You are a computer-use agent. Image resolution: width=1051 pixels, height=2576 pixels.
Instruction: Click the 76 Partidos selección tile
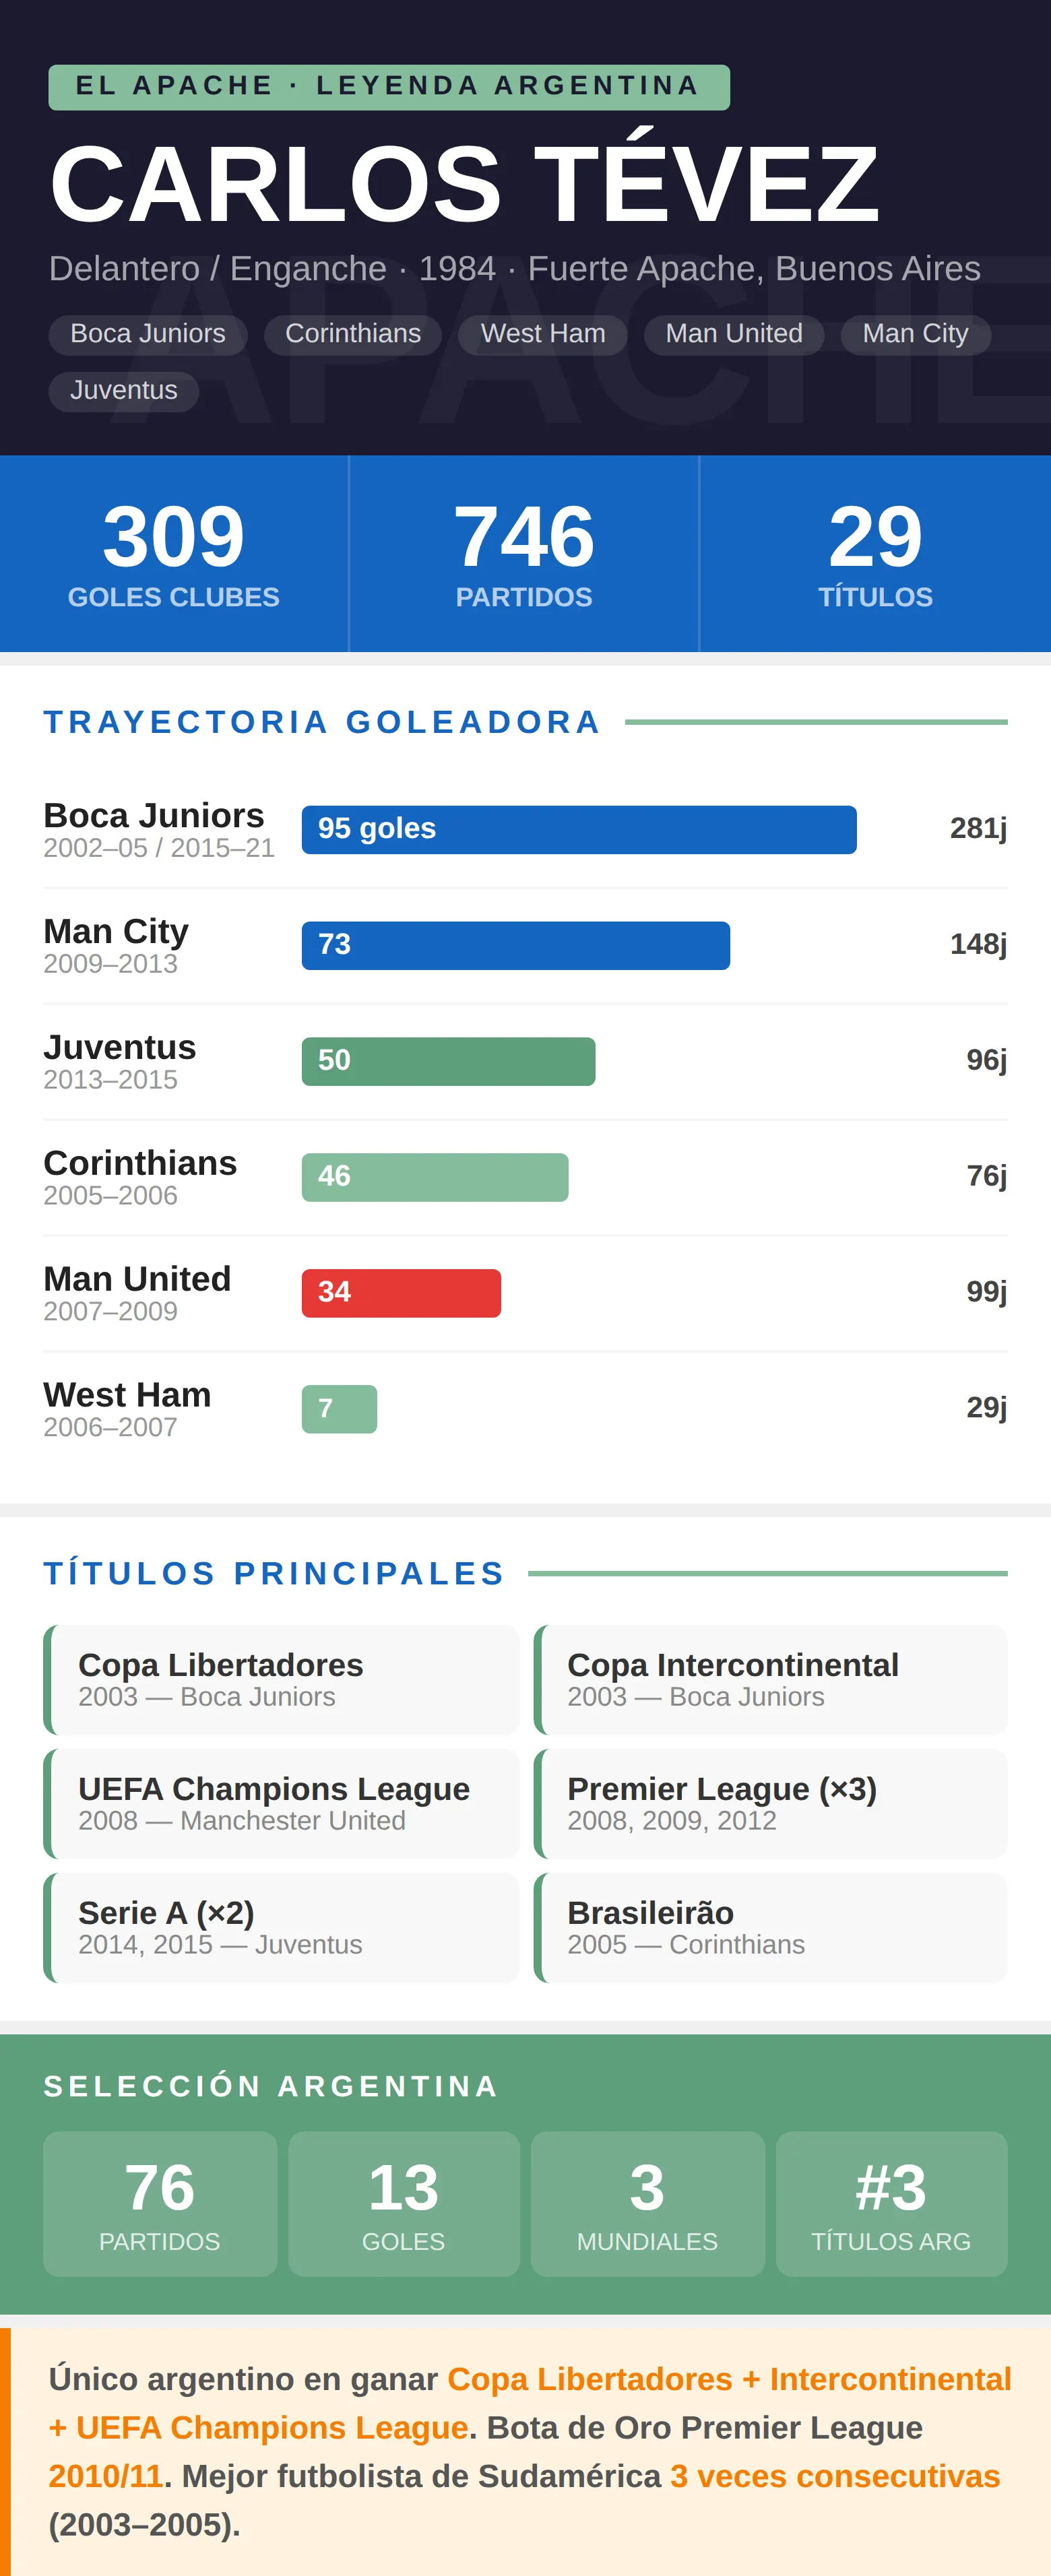point(160,2204)
